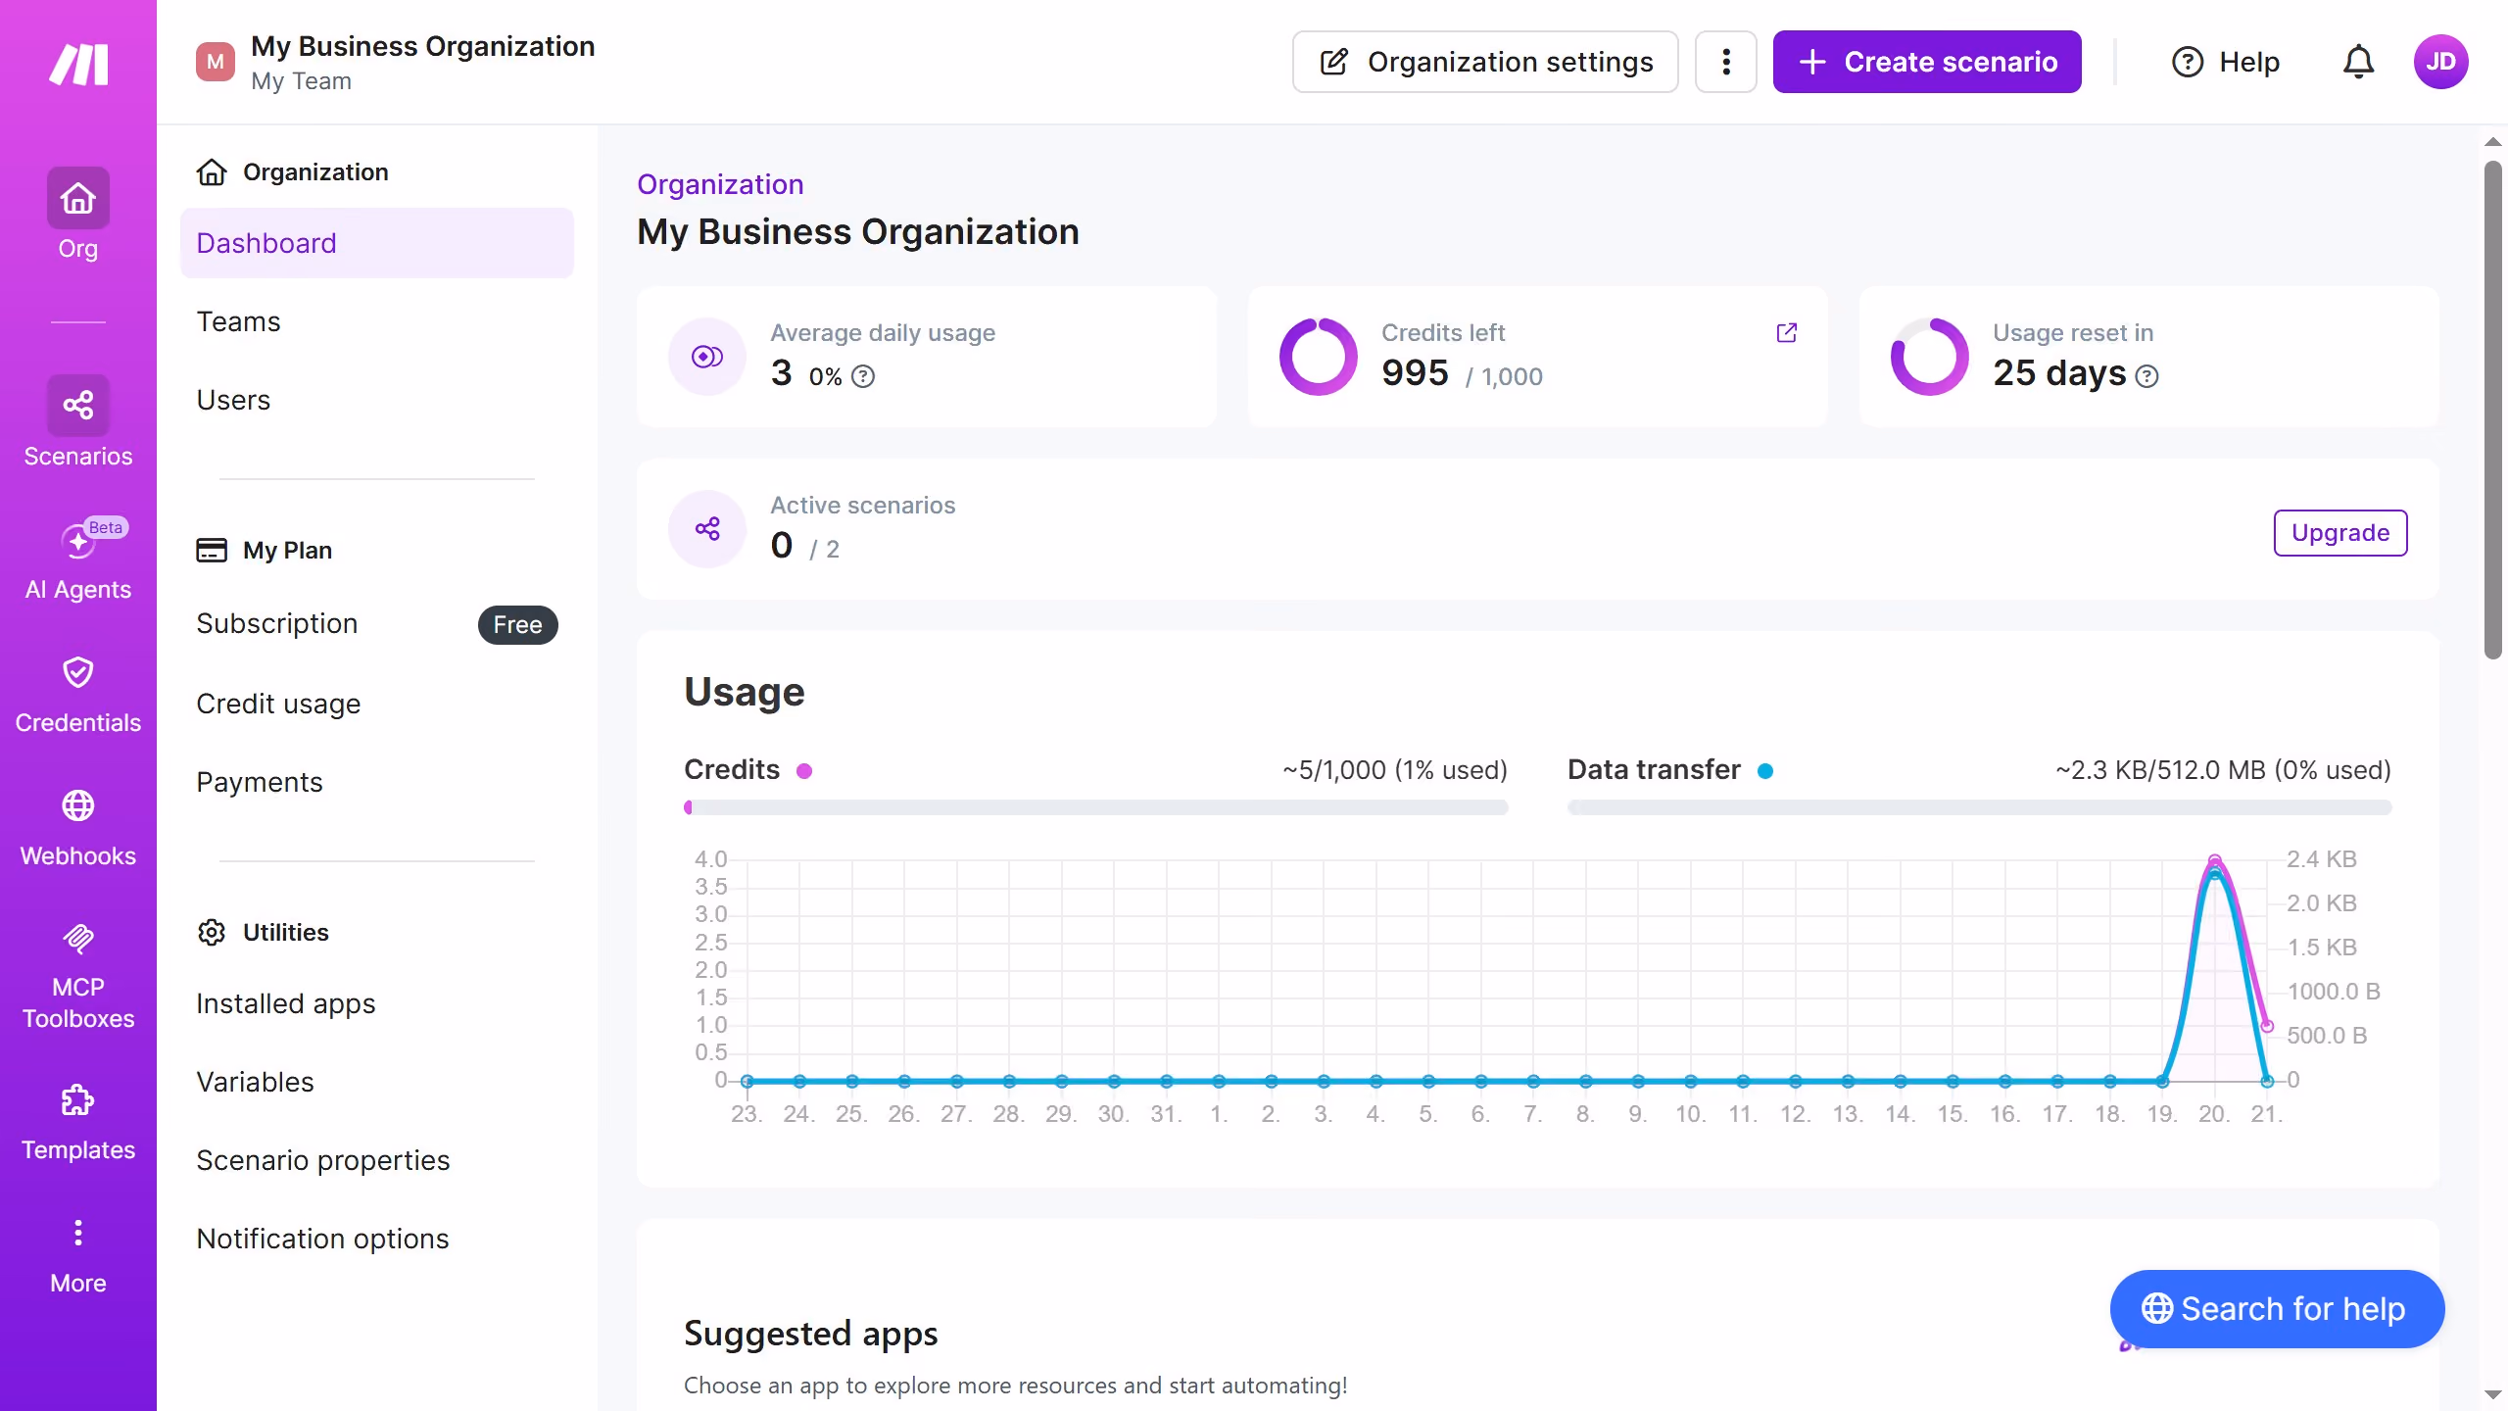Click the Usage reset donut chart

[1930, 357]
